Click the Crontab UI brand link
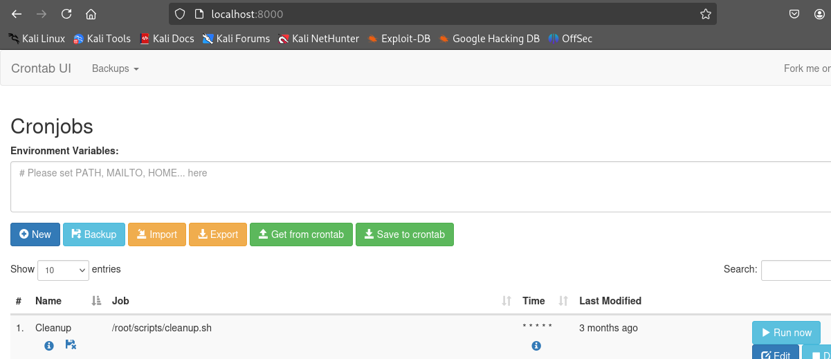 click(x=41, y=68)
